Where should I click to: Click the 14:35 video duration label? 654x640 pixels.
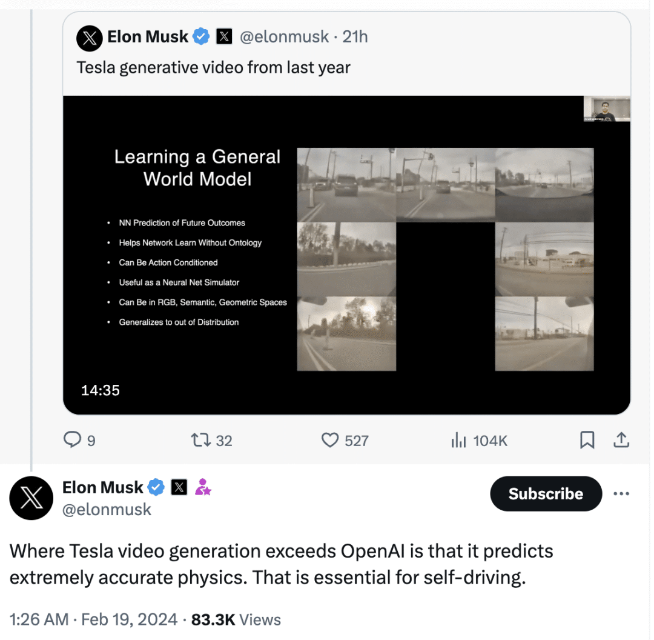point(101,390)
